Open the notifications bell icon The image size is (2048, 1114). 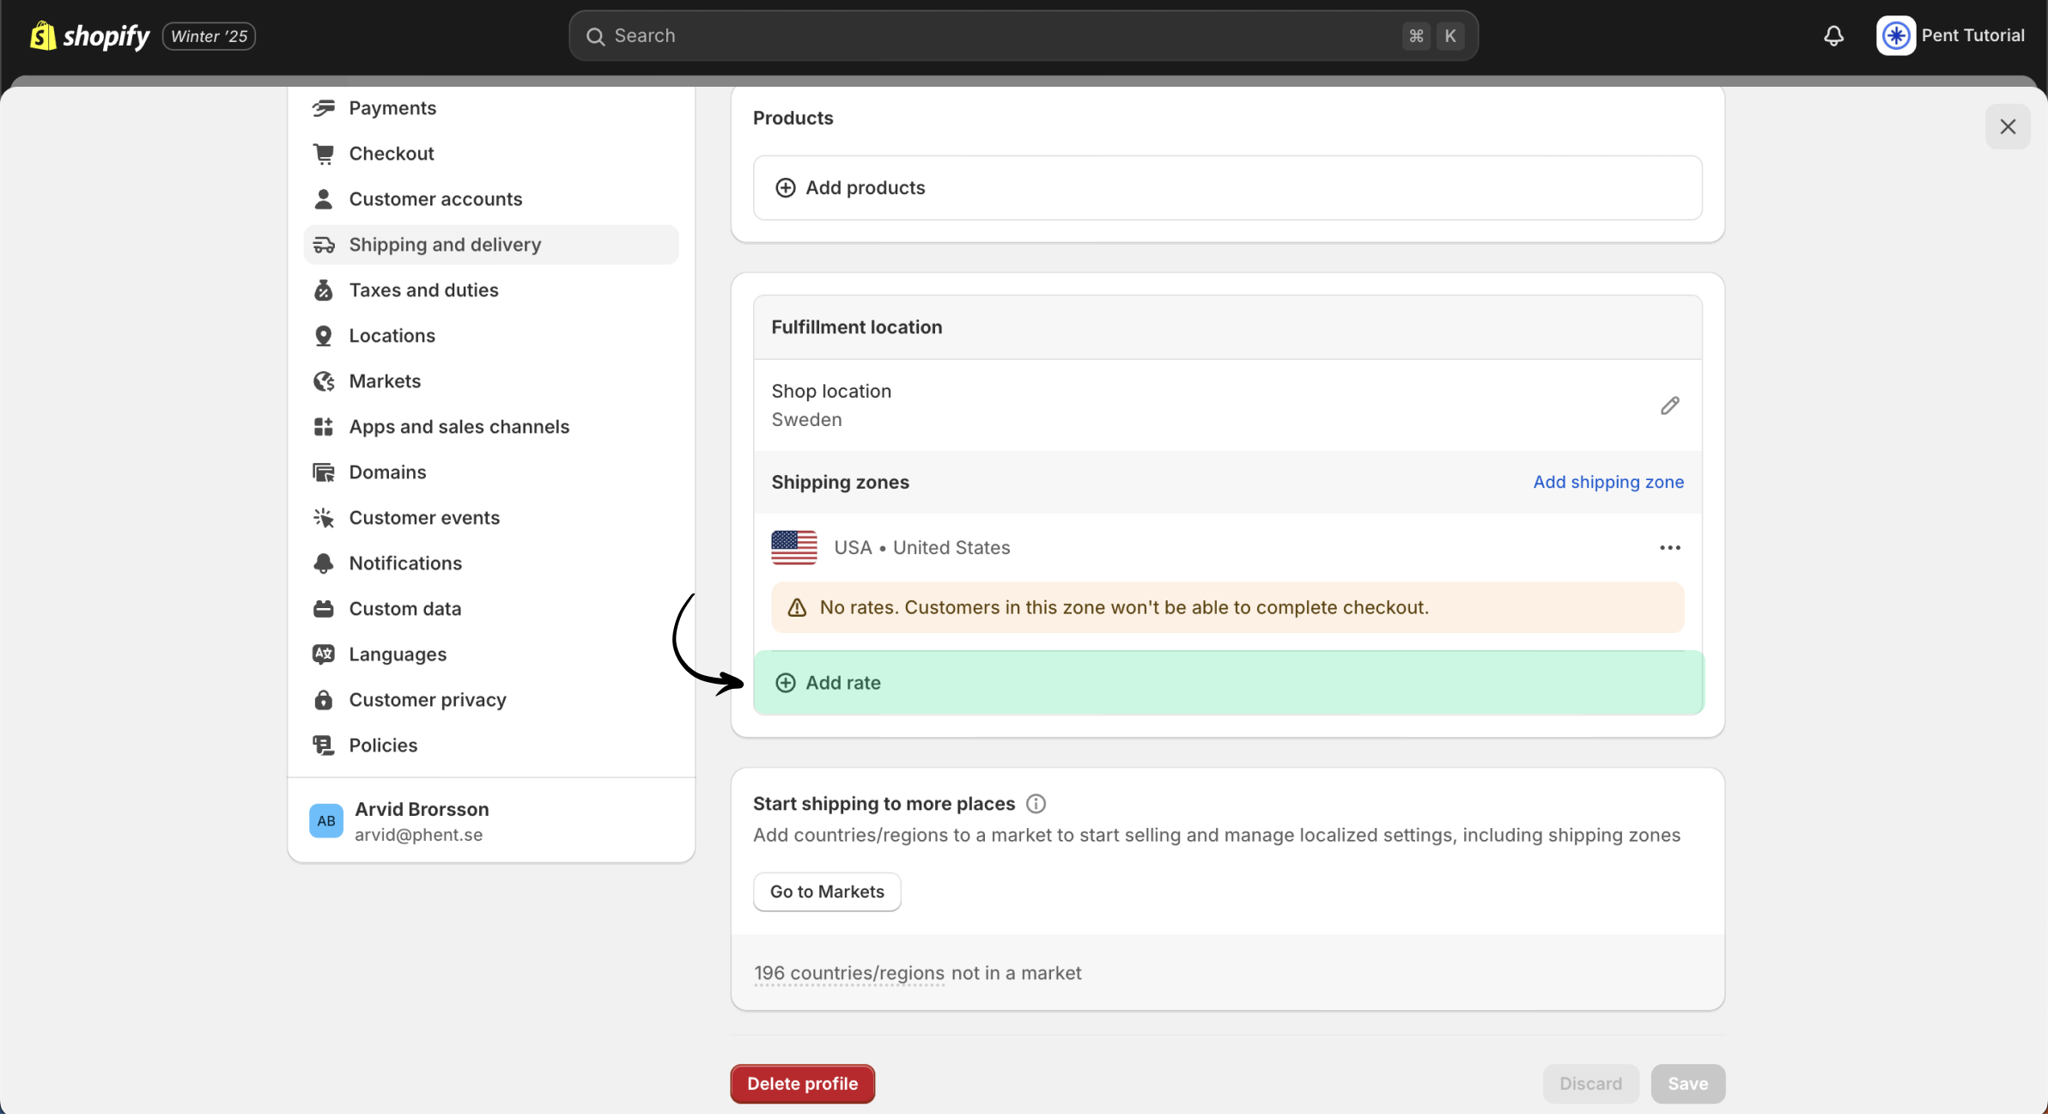[x=1833, y=36]
